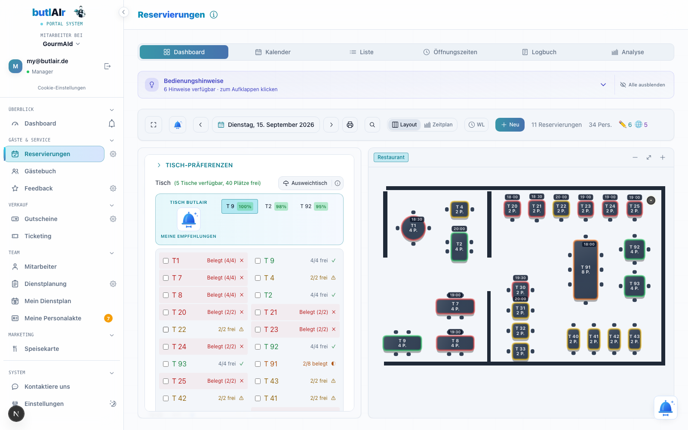Switch to the Liste tab
Viewport: 688px width, 430px height.
[361, 52]
